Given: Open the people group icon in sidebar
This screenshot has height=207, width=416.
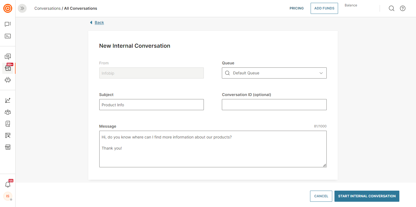Looking at the screenshot, I should 8,112.
